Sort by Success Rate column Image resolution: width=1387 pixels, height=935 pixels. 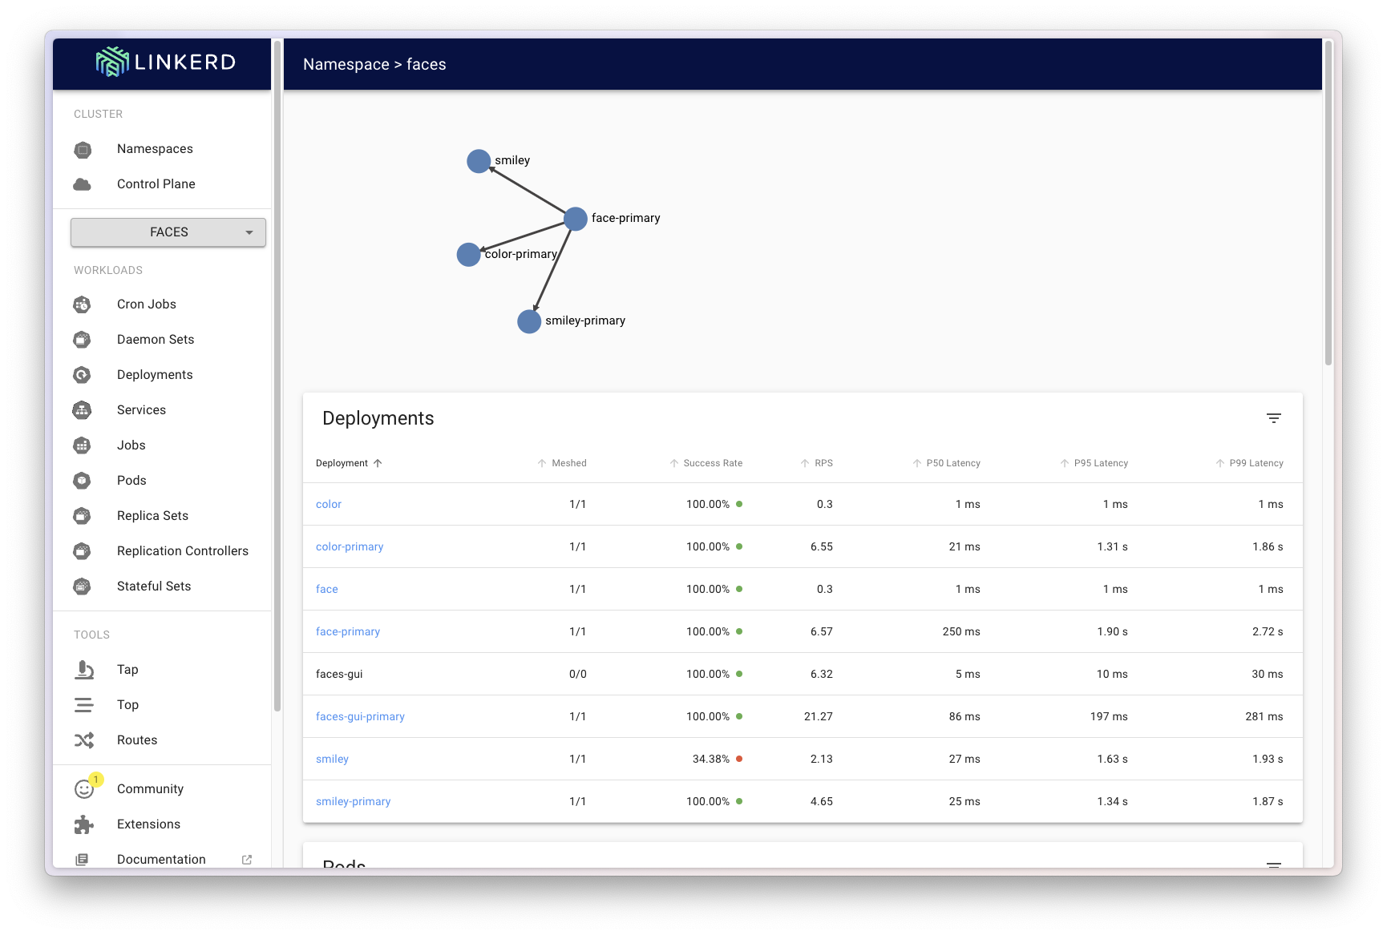click(x=706, y=463)
